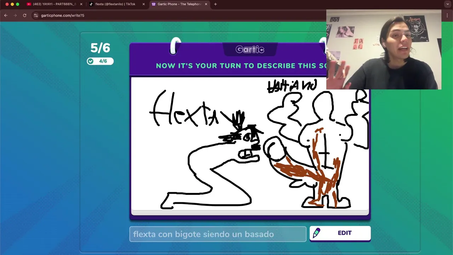This screenshot has height=255, width=453.
Task: Expand the tab search dropdown arrow
Action: 448,4
